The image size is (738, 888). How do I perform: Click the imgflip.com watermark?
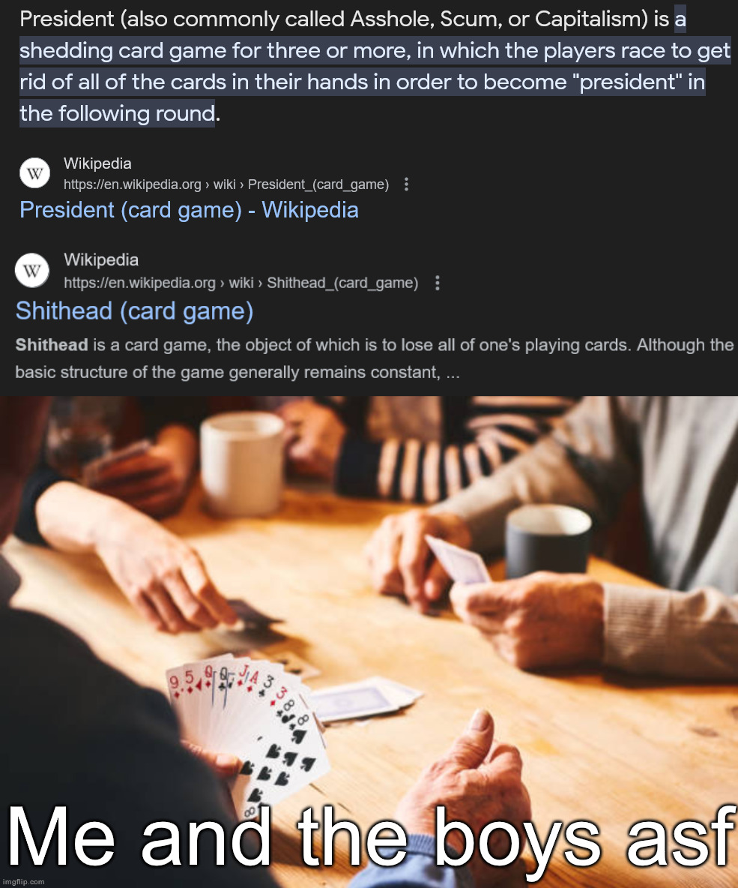coord(23,882)
